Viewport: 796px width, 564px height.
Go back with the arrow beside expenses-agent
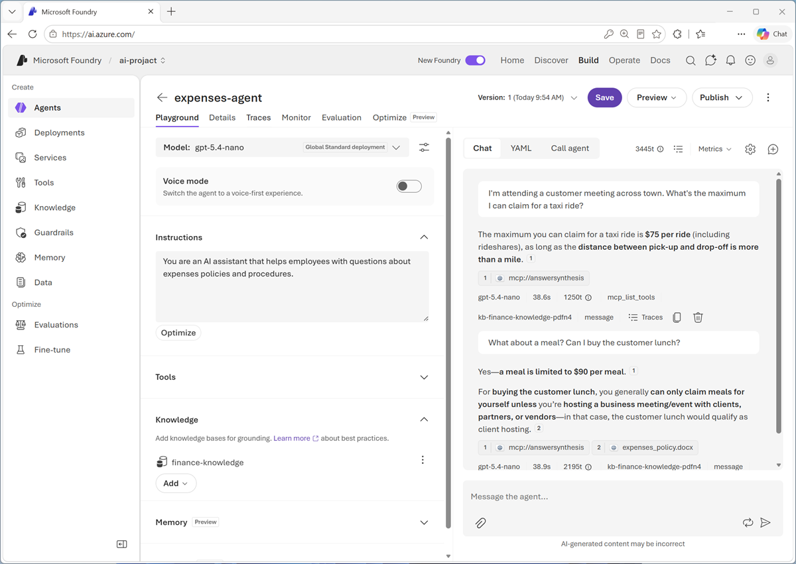tap(162, 97)
